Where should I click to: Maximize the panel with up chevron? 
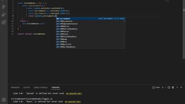tap(177, 87)
